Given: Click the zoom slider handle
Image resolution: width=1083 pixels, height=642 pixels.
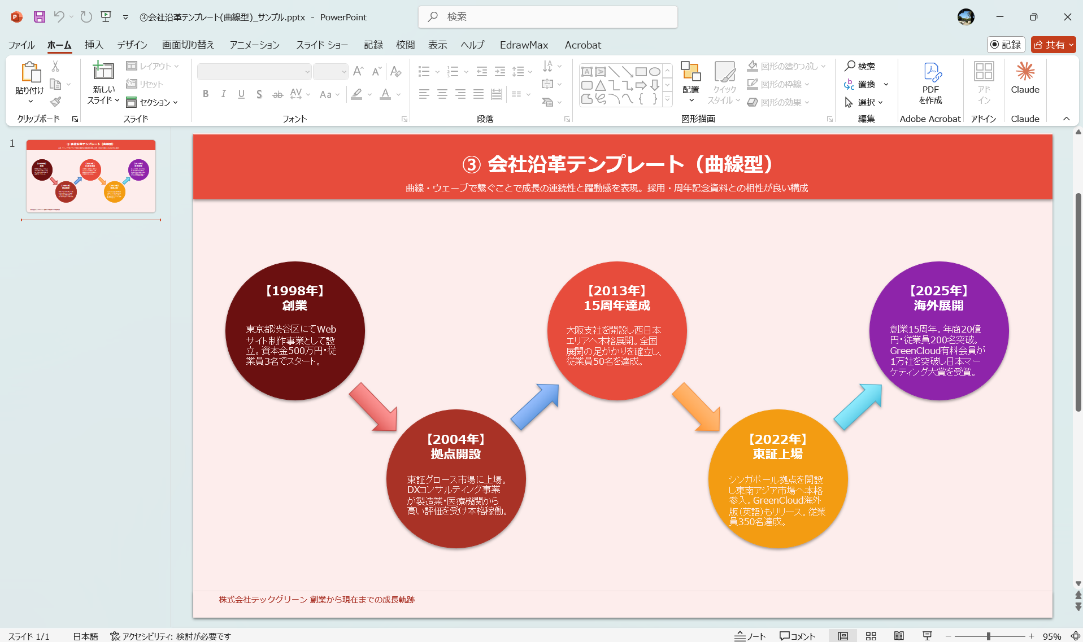Looking at the screenshot, I should (x=989, y=636).
